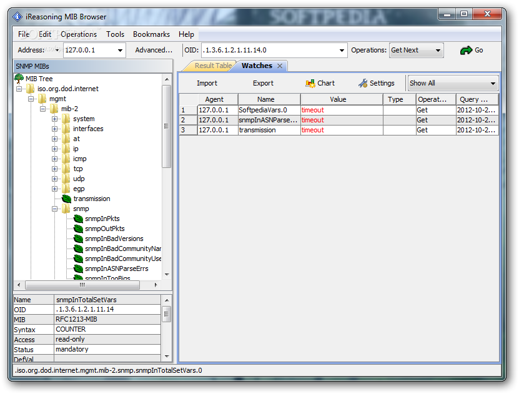Screen dimensions: 519x394
Task: Open the OID dropdown arrow
Action: pyautogui.click(x=342, y=51)
